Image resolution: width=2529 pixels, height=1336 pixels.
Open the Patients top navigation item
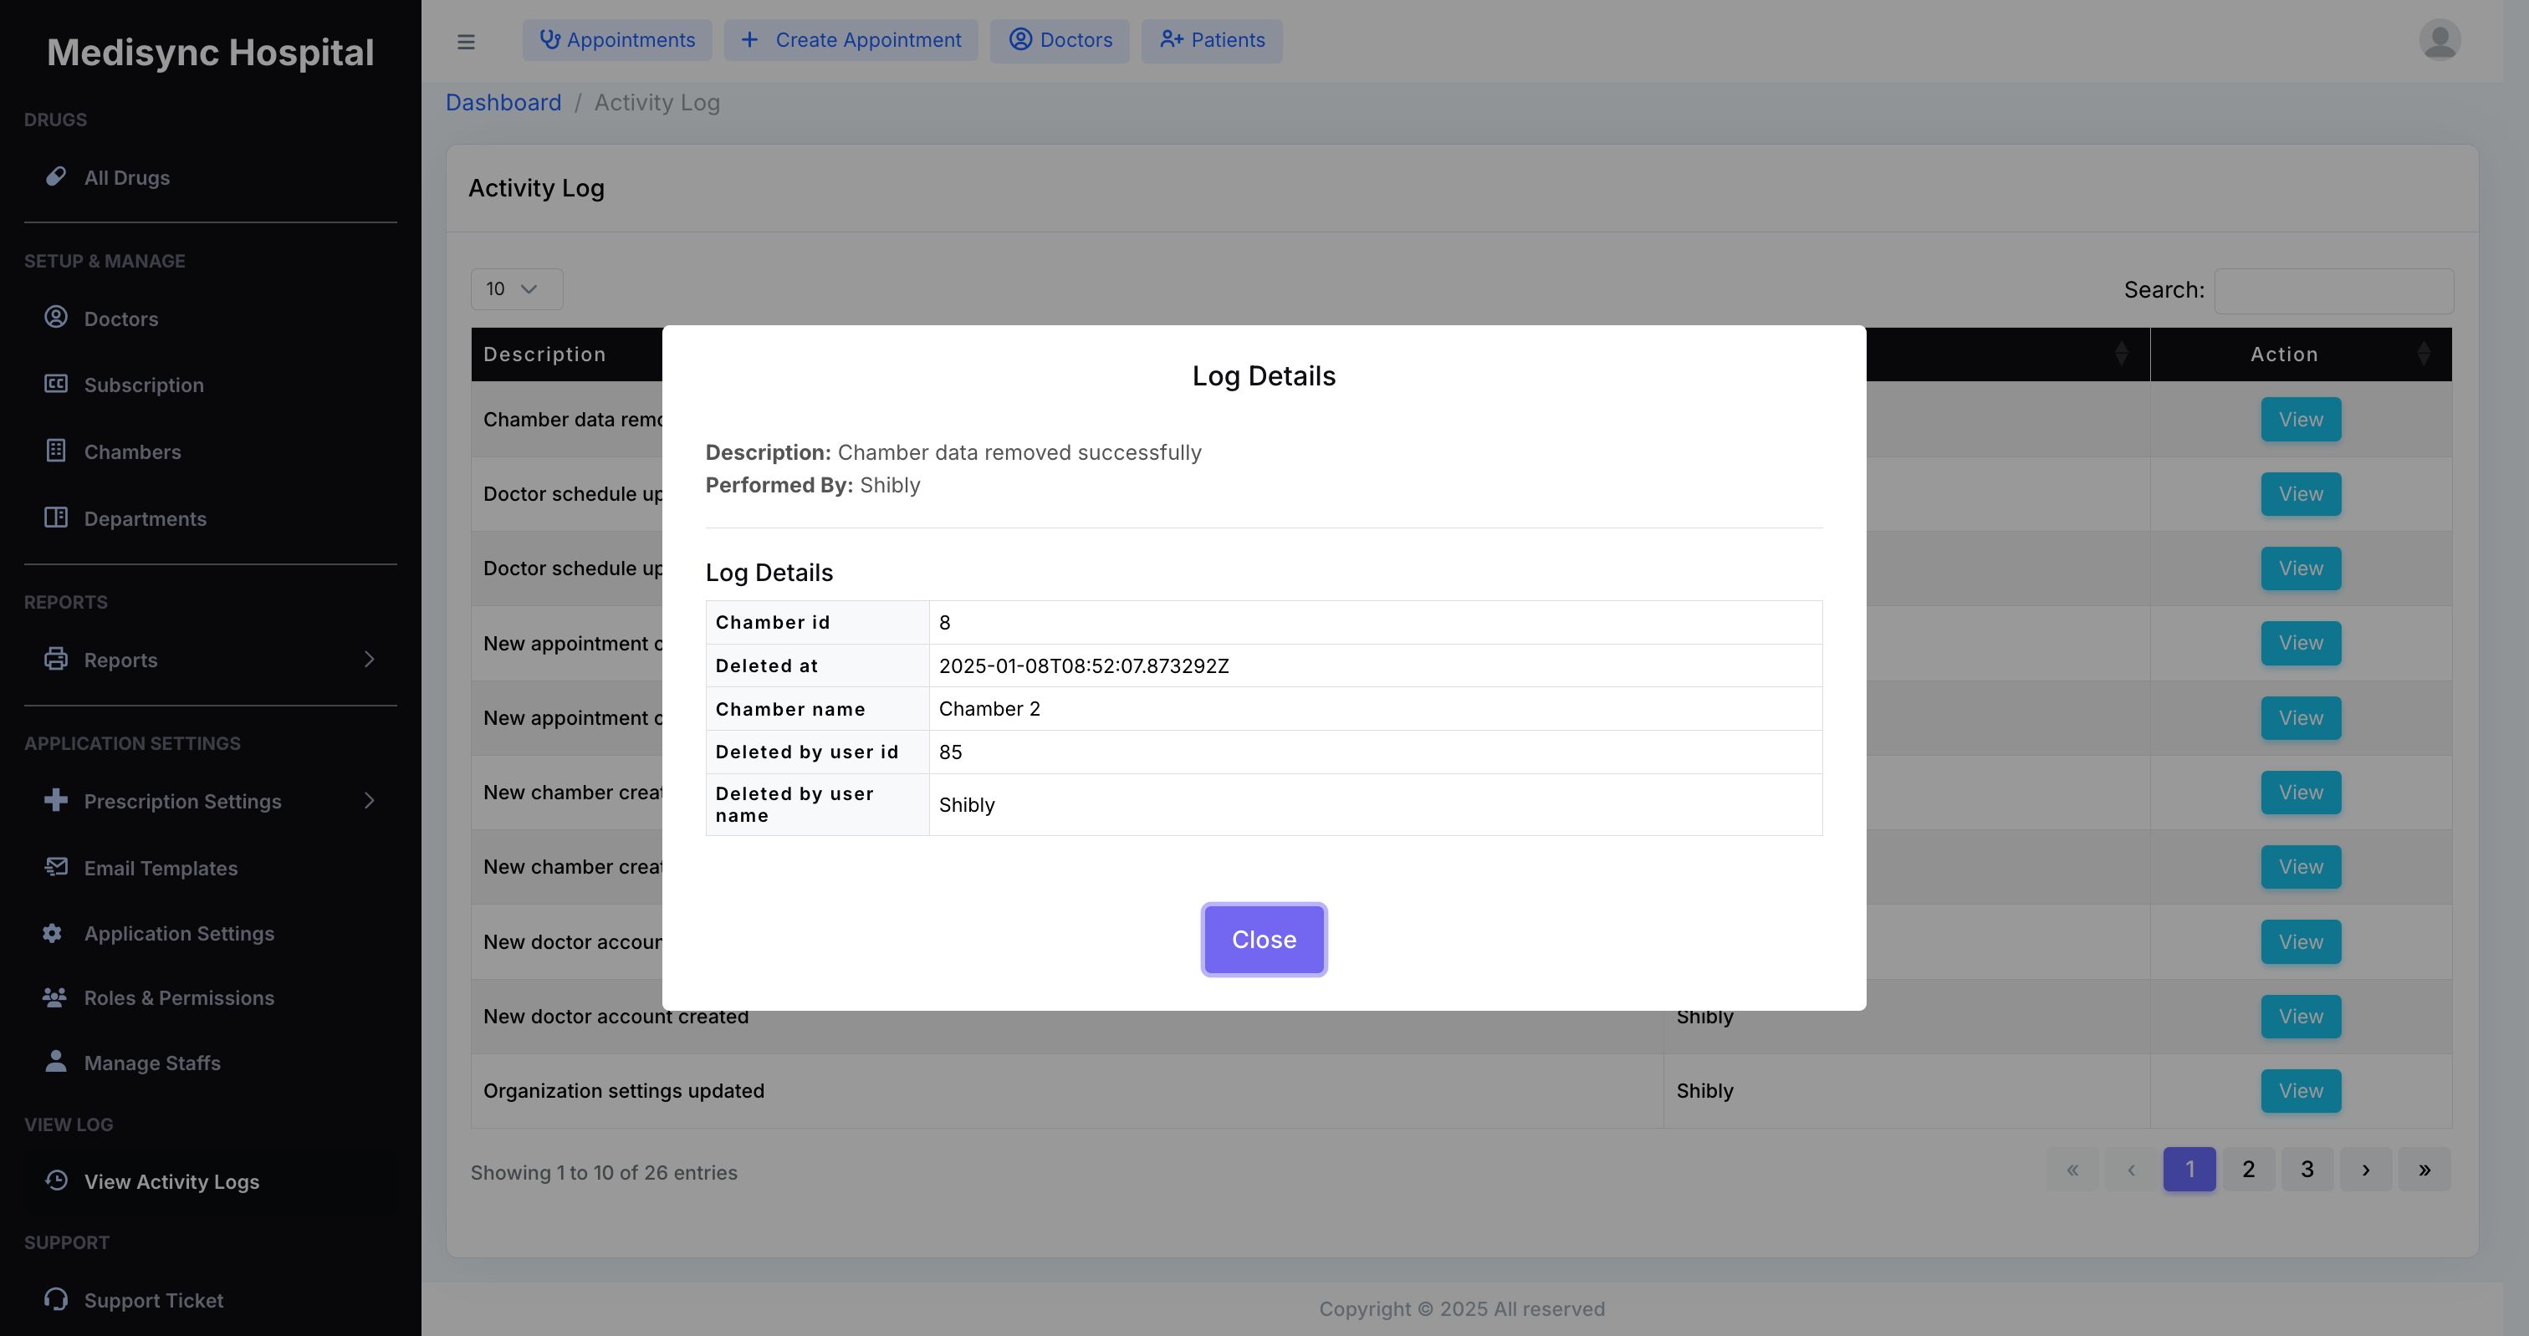tap(1212, 40)
